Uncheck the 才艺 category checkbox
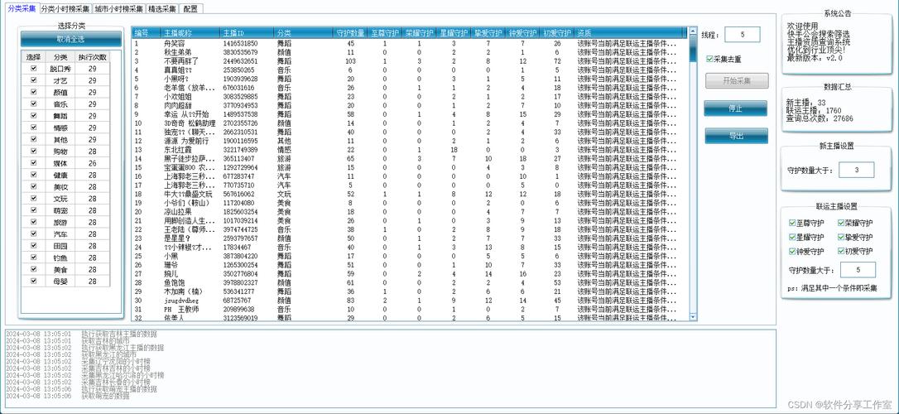 pyautogui.click(x=33, y=80)
